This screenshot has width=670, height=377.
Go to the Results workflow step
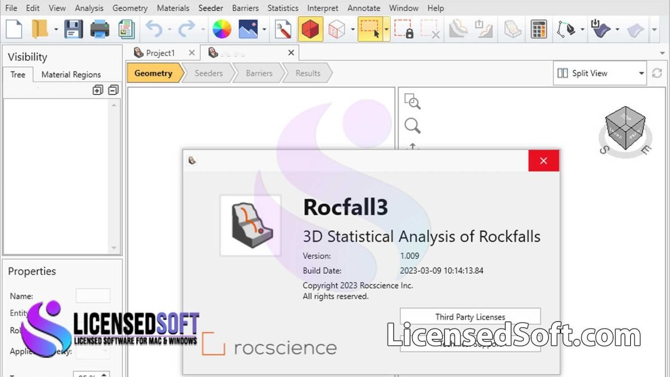[x=308, y=73]
